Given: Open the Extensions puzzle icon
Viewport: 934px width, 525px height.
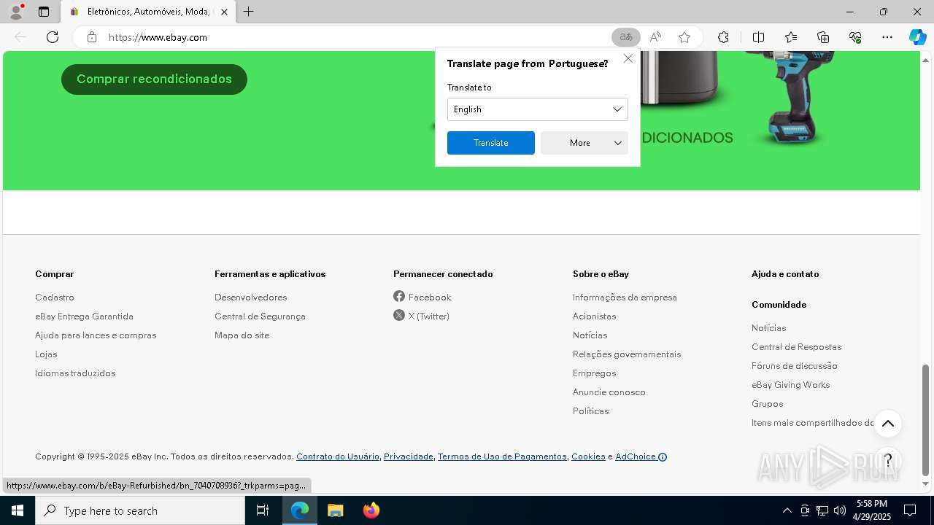Looking at the screenshot, I should 723,37.
